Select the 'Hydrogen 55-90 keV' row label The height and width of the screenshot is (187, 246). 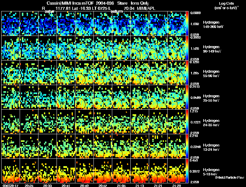211,74
